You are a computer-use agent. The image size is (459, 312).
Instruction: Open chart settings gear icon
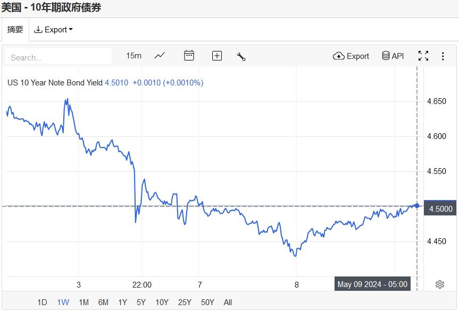click(440, 284)
